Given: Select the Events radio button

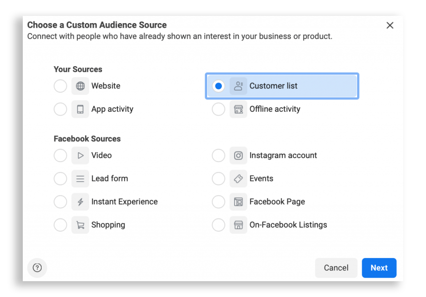Looking at the screenshot, I should coord(218,178).
